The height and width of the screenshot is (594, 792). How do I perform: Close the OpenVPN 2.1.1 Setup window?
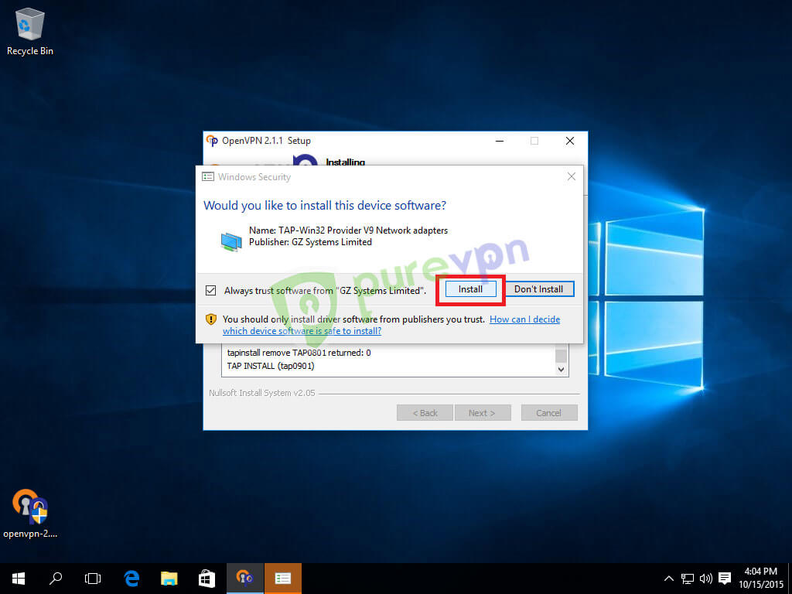[570, 141]
